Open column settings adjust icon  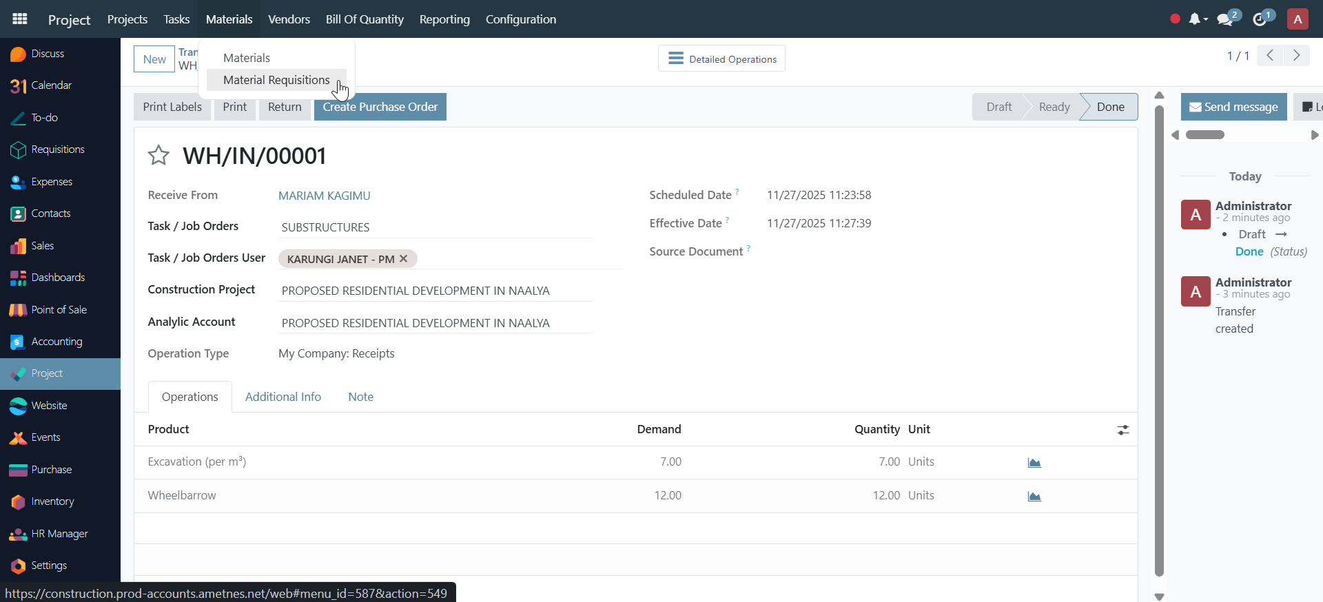(x=1122, y=430)
